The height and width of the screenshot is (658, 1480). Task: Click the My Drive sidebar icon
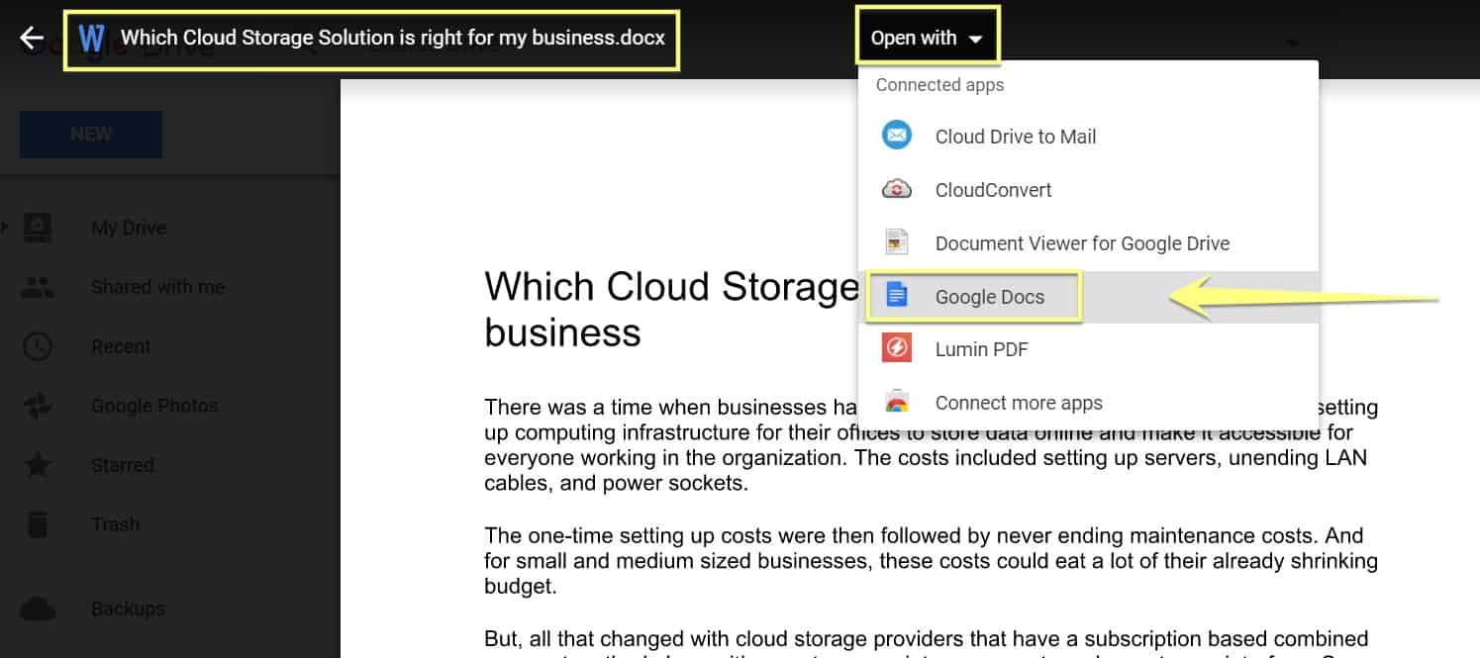38,228
